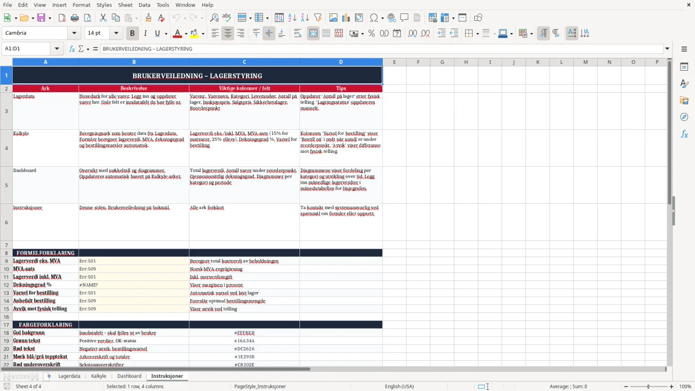Run the Spelling check icon
Image resolution: width=695 pixels, height=391 pixels.
(x=227, y=18)
